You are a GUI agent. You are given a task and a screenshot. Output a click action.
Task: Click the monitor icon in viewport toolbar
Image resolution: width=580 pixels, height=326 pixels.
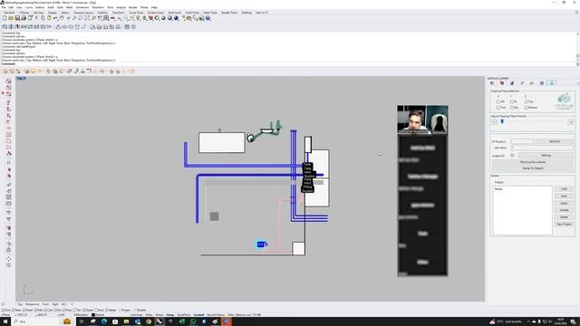pyautogui.click(x=33, y=71)
